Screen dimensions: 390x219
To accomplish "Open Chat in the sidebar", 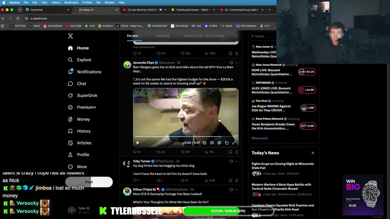I will [77, 84].
